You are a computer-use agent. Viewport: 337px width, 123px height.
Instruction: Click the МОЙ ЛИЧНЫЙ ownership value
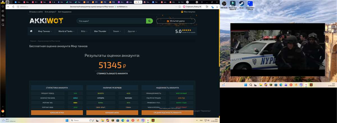pos(181,93)
